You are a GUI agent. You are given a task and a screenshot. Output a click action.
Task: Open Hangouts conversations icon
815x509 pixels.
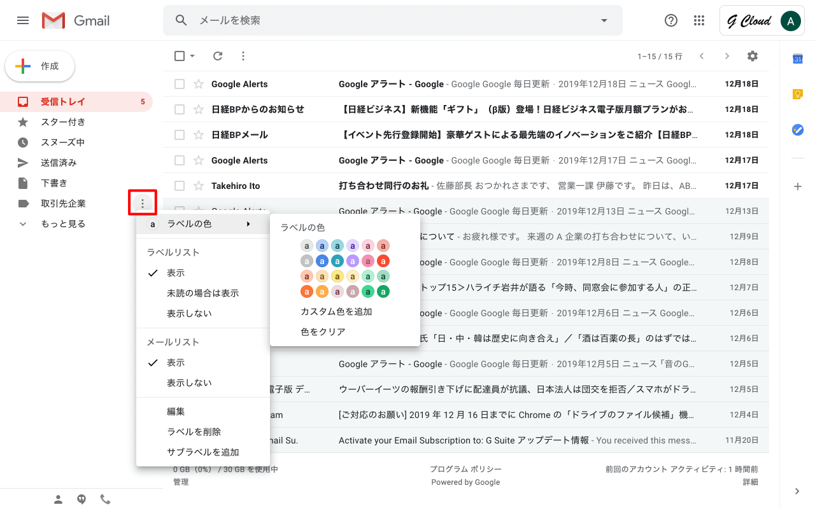tap(81, 499)
